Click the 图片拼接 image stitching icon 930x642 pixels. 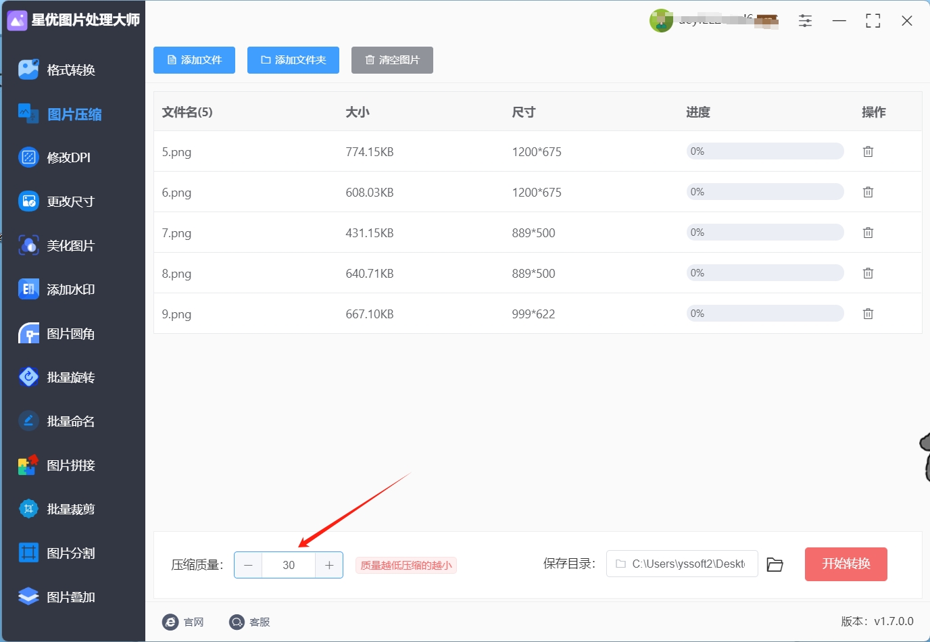point(28,465)
